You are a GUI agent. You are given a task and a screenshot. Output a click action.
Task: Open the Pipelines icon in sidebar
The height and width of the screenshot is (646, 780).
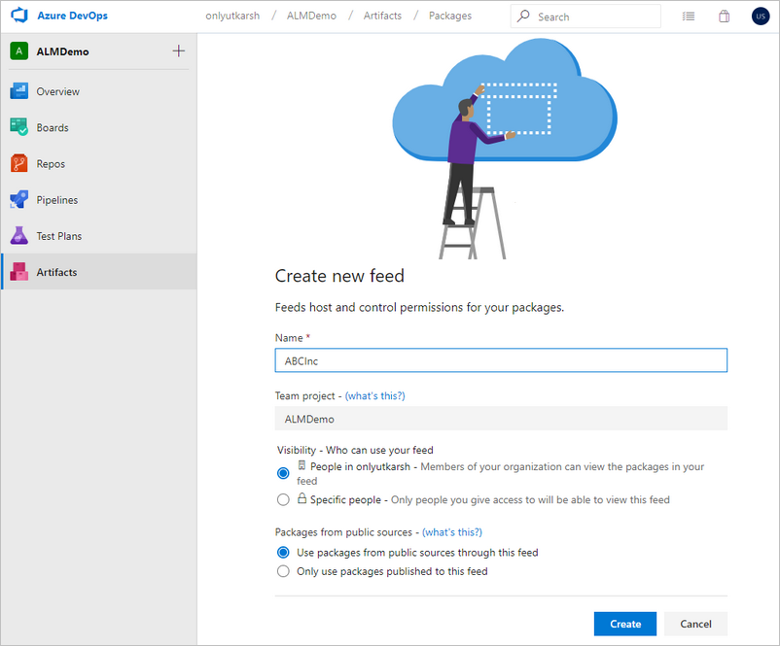pyautogui.click(x=19, y=200)
